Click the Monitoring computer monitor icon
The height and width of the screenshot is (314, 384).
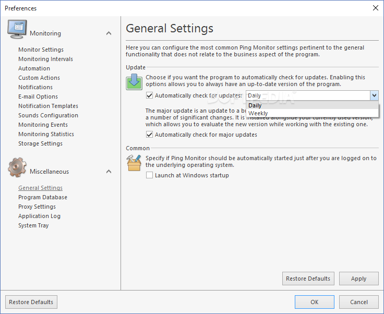pos(17,29)
